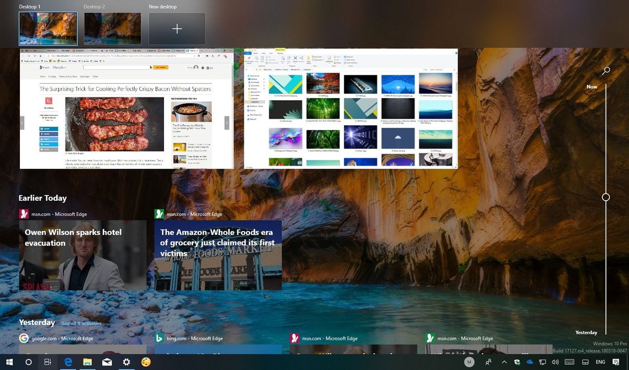Screen dimensions: 629x370
Task: Open Windows Defender Security Center from the tray
Action: tap(517, 362)
